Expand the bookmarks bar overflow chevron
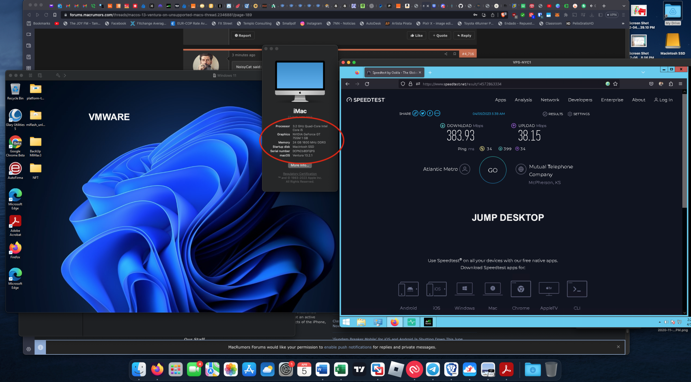 623,23
